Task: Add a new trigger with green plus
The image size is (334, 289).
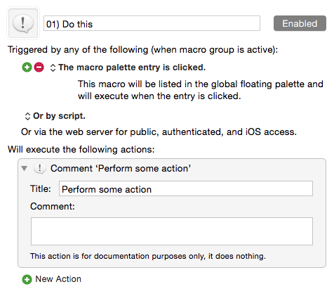Action: (x=27, y=68)
